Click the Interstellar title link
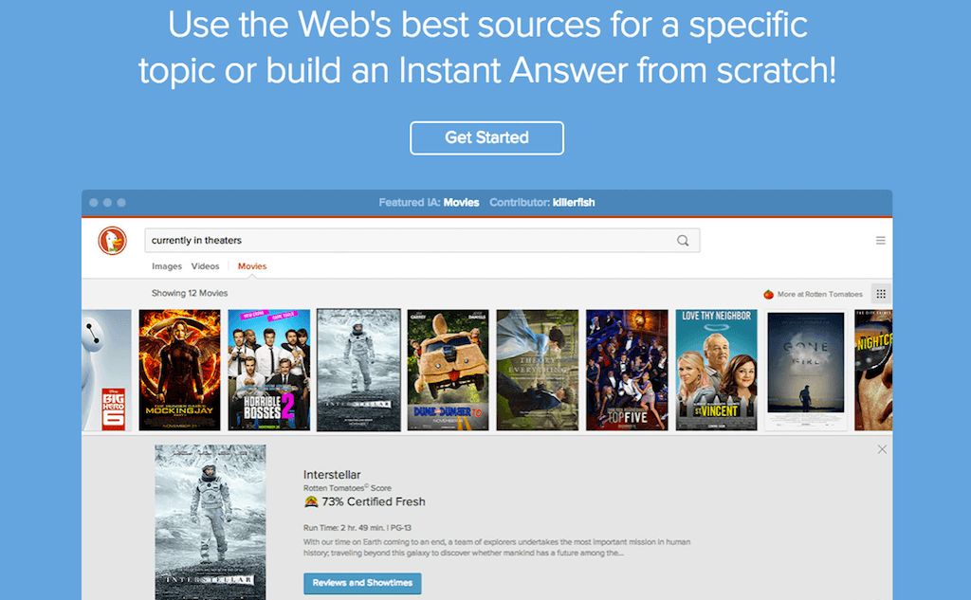Image resolution: width=971 pixels, height=600 pixels. [x=332, y=475]
